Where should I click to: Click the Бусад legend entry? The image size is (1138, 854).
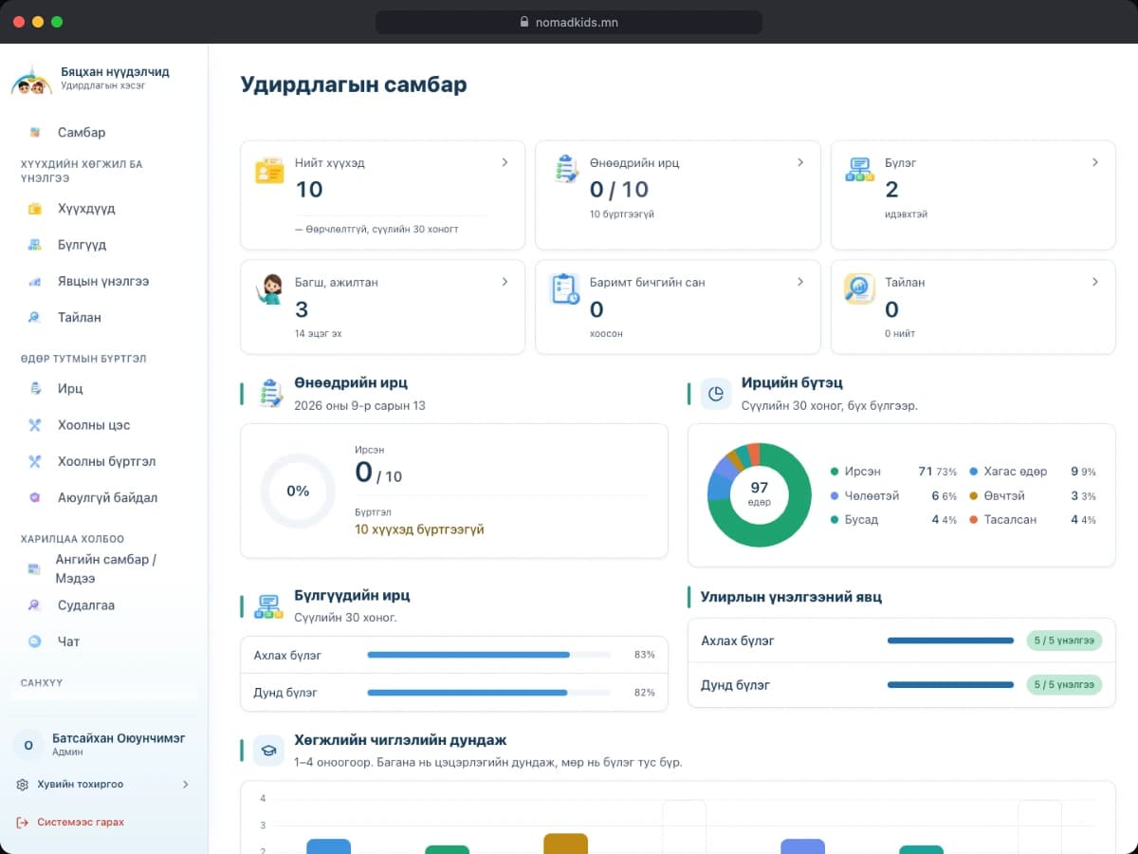893,520
